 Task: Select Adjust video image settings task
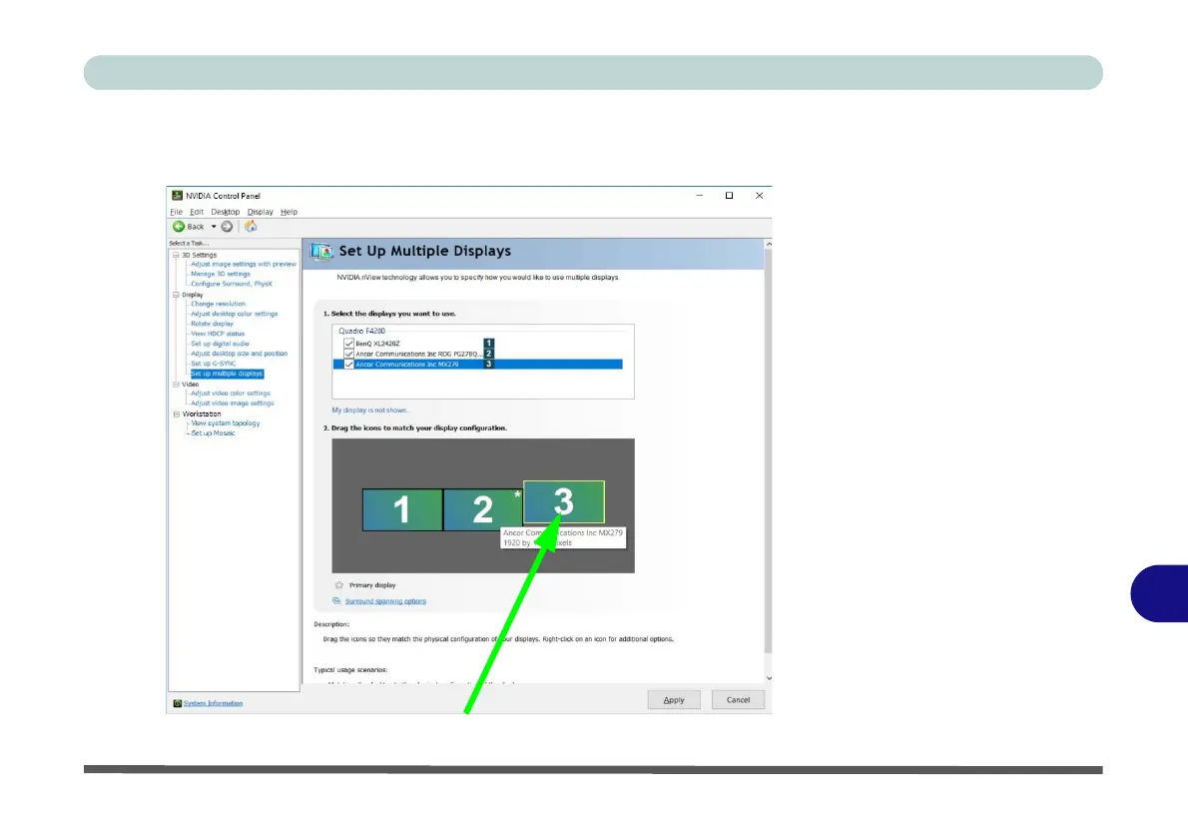click(x=233, y=404)
